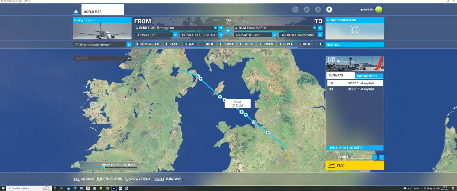This screenshot has height=191, width=457.
Task: Select the NANTI waypoint chip
Action: tap(172, 44)
